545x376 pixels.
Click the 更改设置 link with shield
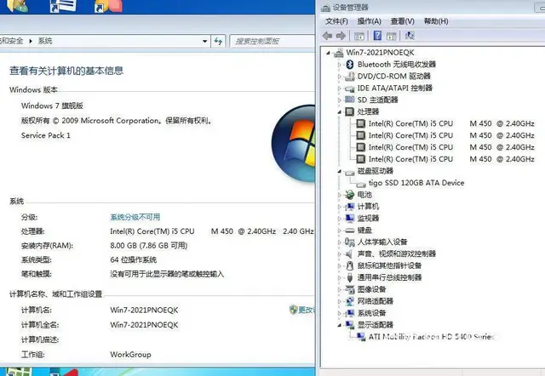[x=301, y=310]
